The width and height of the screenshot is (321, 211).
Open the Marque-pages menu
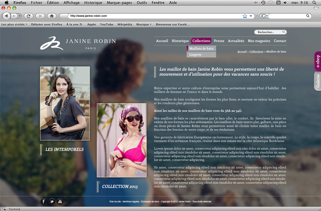[119, 3]
